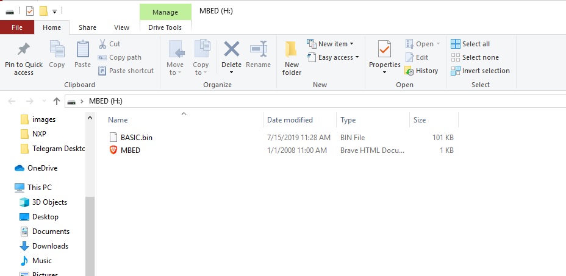This screenshot has width=566, height=276.
Task: Click the Rename icon in Organize group
Action: tap(258, 50)
